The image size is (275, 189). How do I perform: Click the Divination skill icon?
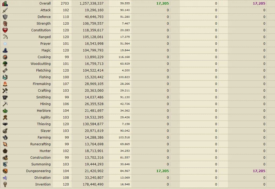coord(5,177)
